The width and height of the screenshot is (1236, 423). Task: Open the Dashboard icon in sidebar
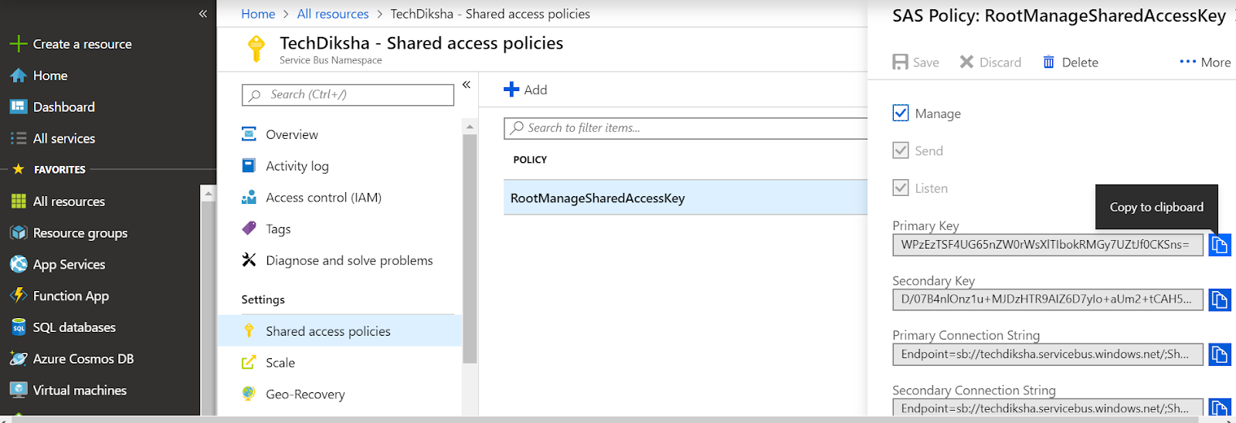(19, 107)
